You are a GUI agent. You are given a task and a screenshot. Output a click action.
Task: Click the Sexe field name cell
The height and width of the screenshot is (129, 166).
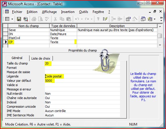[28, 30]
